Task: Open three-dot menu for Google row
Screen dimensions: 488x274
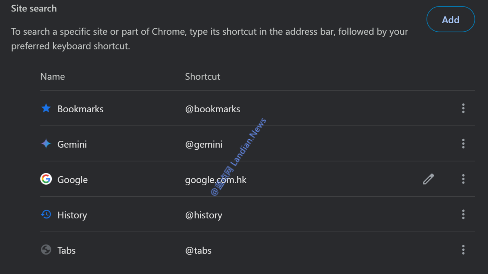Action: coord(463,179)
